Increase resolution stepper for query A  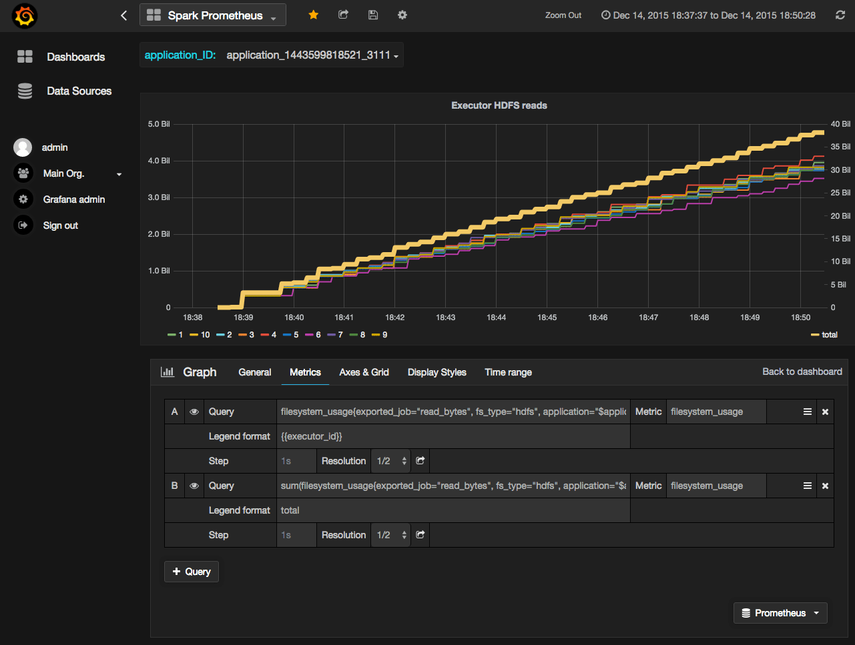(404, 458)
